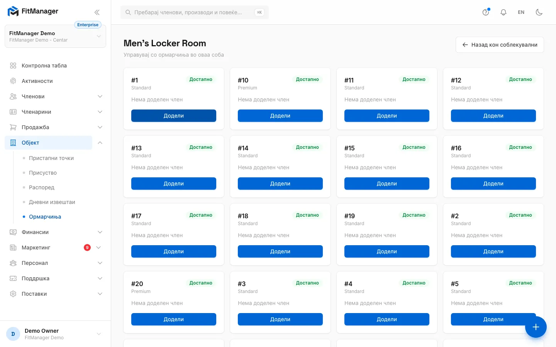Screen dimensions: 556x347
Task: Click Додели on locker #1
Action: (174, 116)
